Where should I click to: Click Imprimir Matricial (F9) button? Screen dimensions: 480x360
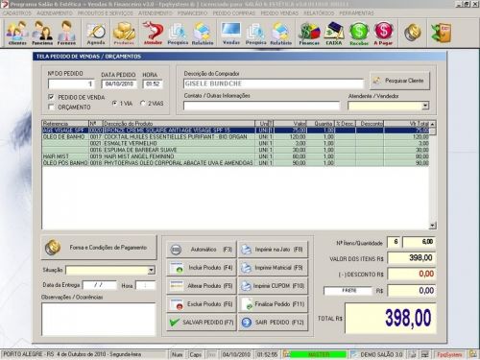(273, 268)
